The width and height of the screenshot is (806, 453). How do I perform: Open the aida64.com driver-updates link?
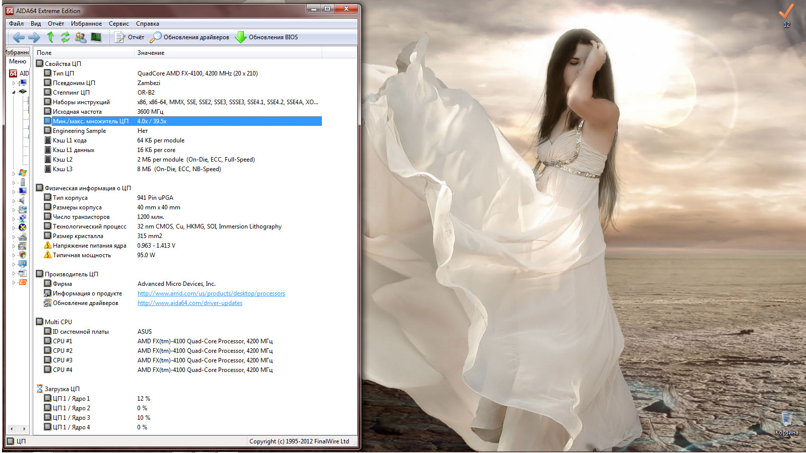pos(190,303)
